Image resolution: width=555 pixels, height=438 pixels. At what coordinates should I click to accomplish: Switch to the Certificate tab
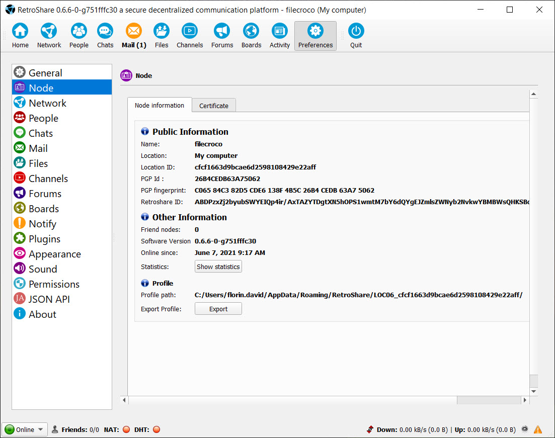[x=214, y=106]
